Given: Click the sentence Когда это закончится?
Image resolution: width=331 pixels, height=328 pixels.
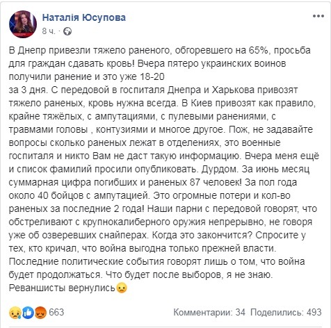Looking at the screenshot, I should [202, 235].
